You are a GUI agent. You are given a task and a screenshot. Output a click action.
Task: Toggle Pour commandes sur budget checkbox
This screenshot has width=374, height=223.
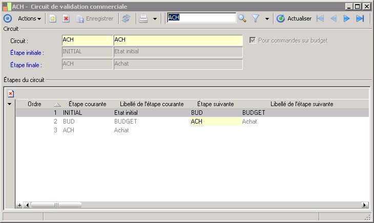[253, 40]
